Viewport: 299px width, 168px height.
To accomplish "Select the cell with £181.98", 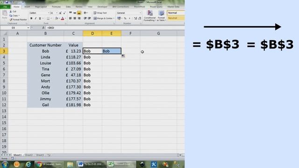I will pos(73,105).
